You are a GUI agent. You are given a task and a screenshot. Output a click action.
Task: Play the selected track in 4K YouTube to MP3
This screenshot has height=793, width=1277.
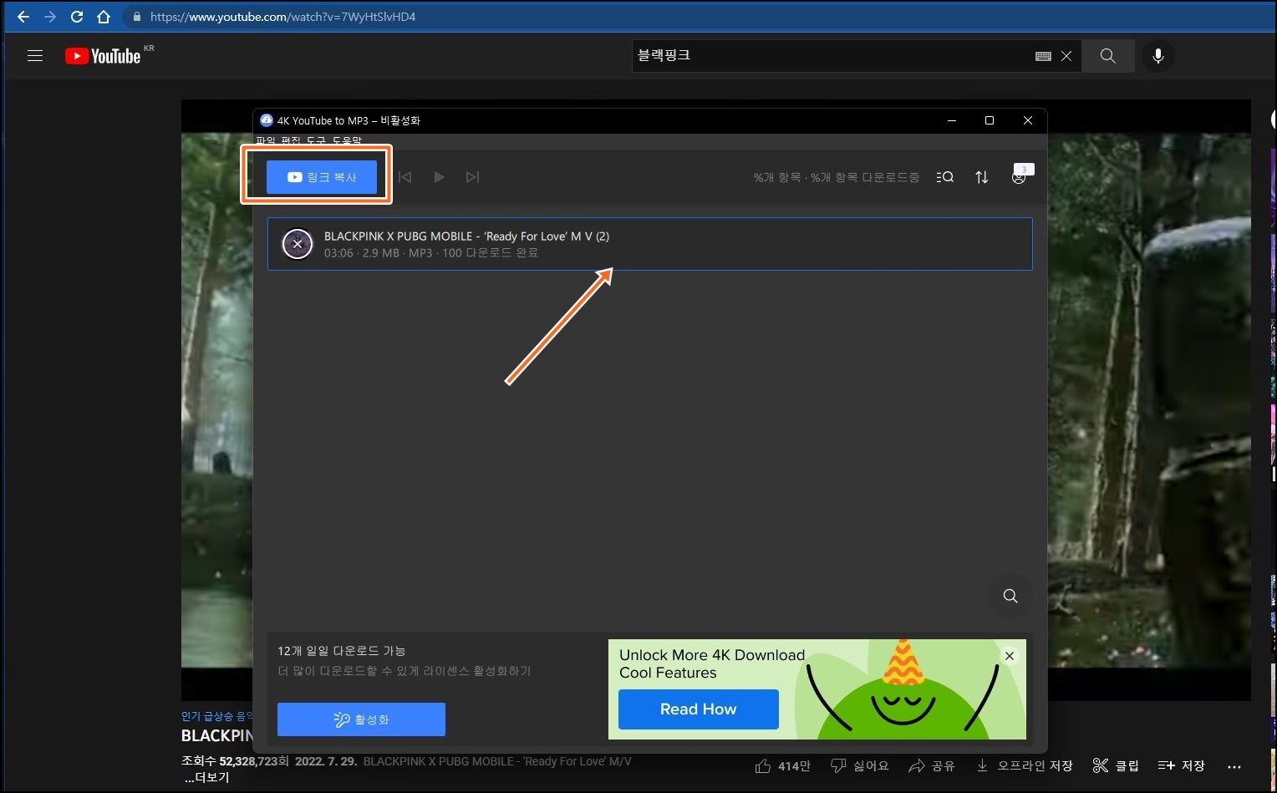coord(439,177)
